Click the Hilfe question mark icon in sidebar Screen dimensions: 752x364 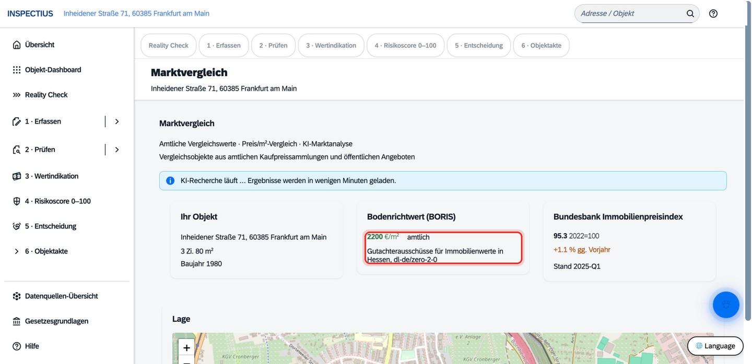pyautogui.click(x=17, y=346)
